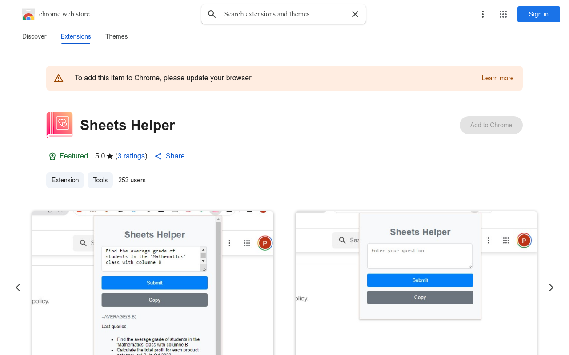The width and height of the screenshot is (569, 355).
Task: Show next screenshot with right arrow
Action: (x=551, y=288)
